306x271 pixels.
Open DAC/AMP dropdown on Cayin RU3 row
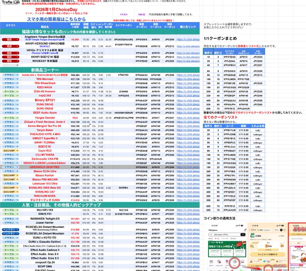[x=10, y=151]
